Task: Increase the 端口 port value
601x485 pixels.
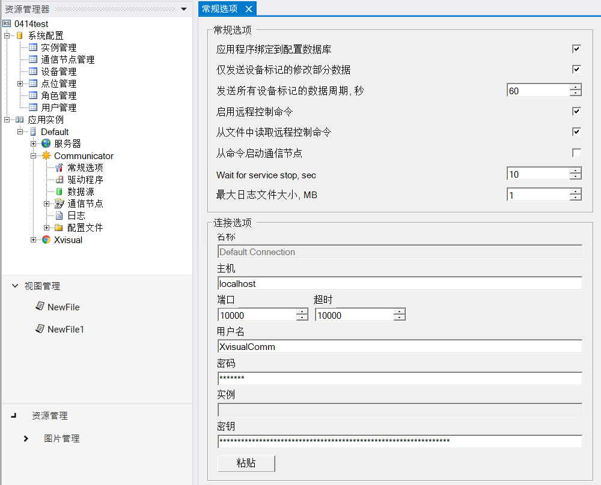Action: point(302,312)
